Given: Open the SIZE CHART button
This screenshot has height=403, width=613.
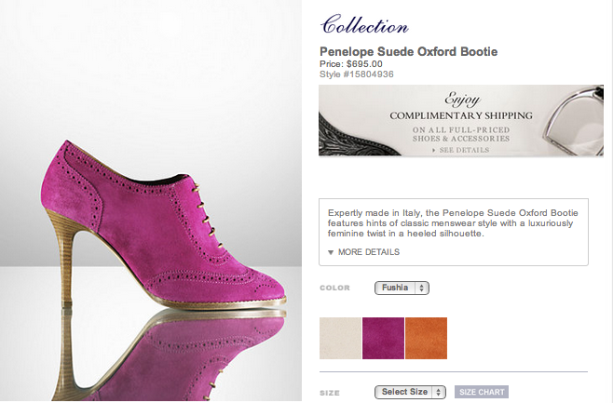Looking at the screenshot, I should [482, 392].
